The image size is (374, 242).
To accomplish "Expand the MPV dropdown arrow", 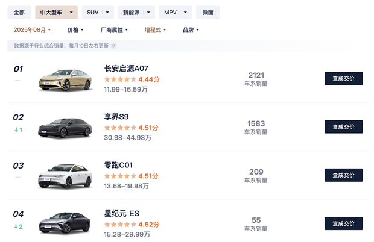I will pos(185,13).
